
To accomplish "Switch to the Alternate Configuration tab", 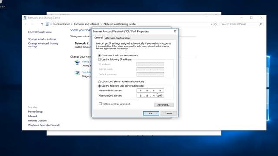I will pyautogui.click(x=117, y=38).
